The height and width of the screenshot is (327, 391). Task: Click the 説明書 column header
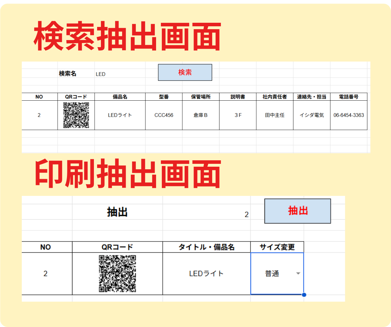click(238, 97)
